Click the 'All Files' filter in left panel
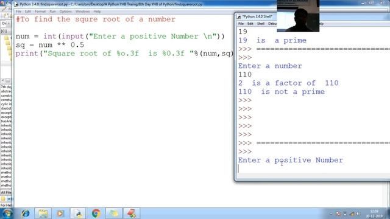Image resolution: width=390 pixels, height=219 pixels. click(x=6, y=192)
